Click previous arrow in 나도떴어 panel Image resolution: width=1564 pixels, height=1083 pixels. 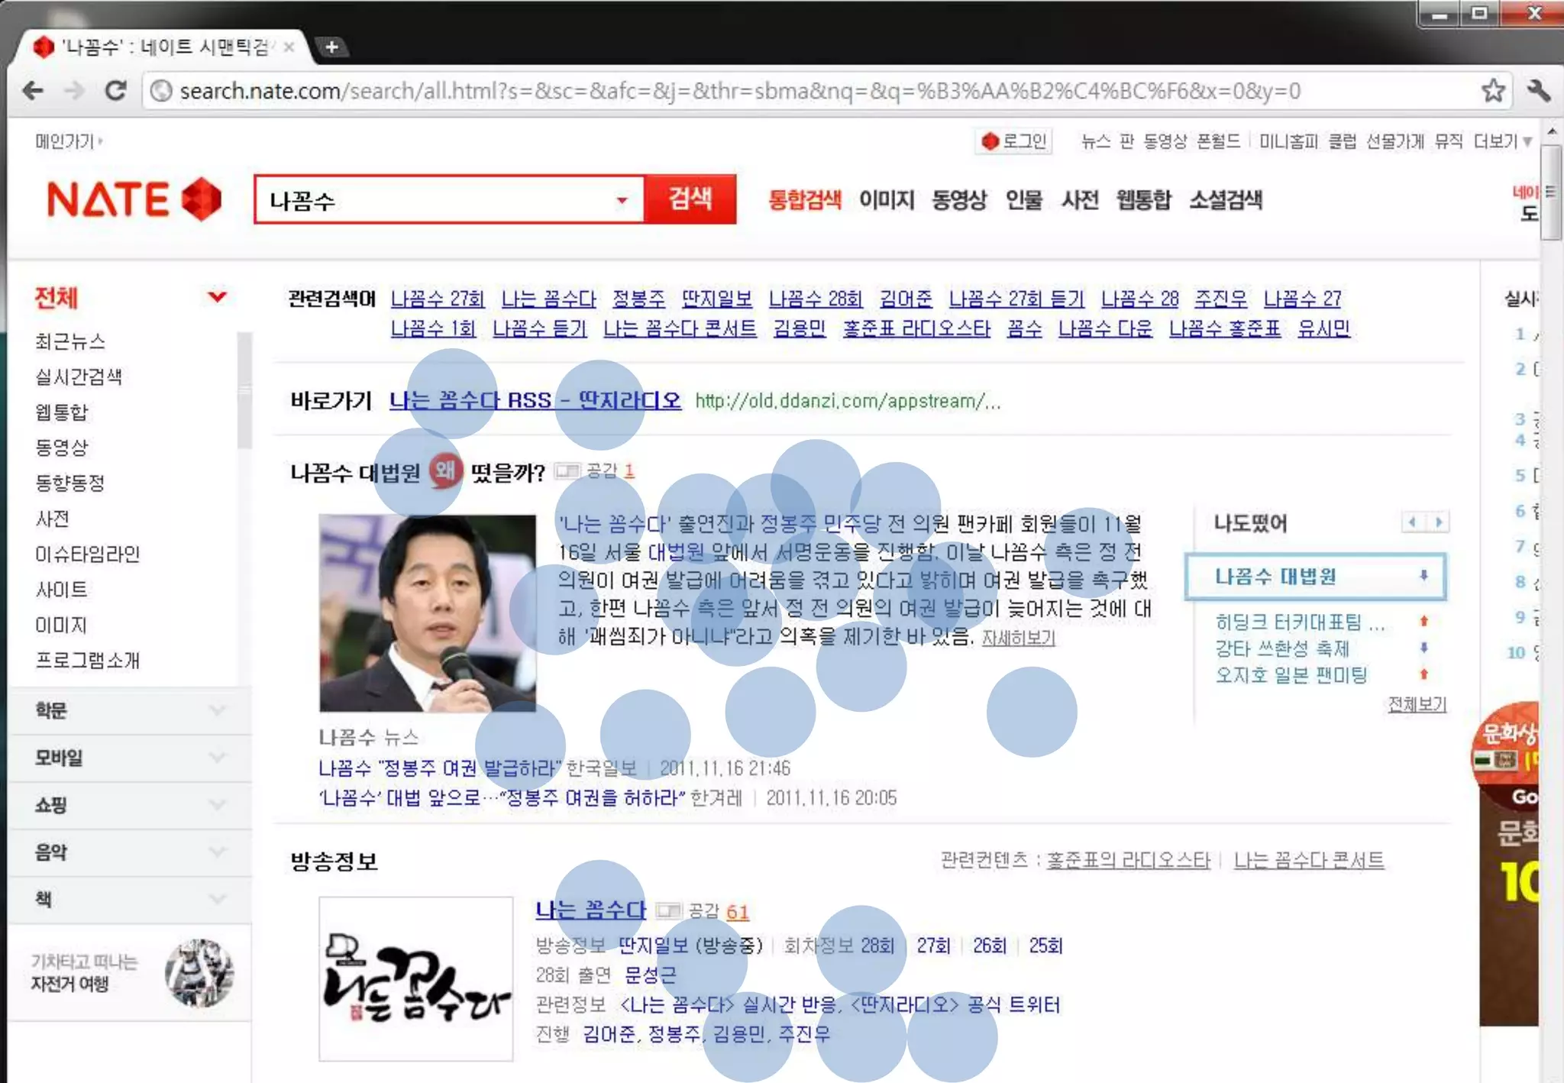(x=1412, y=522)
